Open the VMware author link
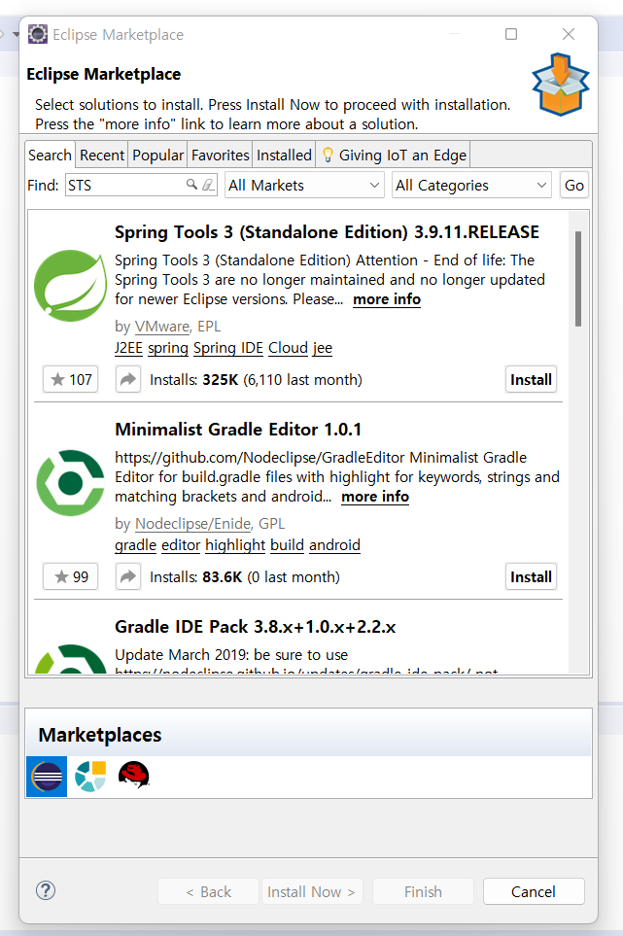Image resolution: width=623 pixels, height=936 pixels. (x=162, y=327)
